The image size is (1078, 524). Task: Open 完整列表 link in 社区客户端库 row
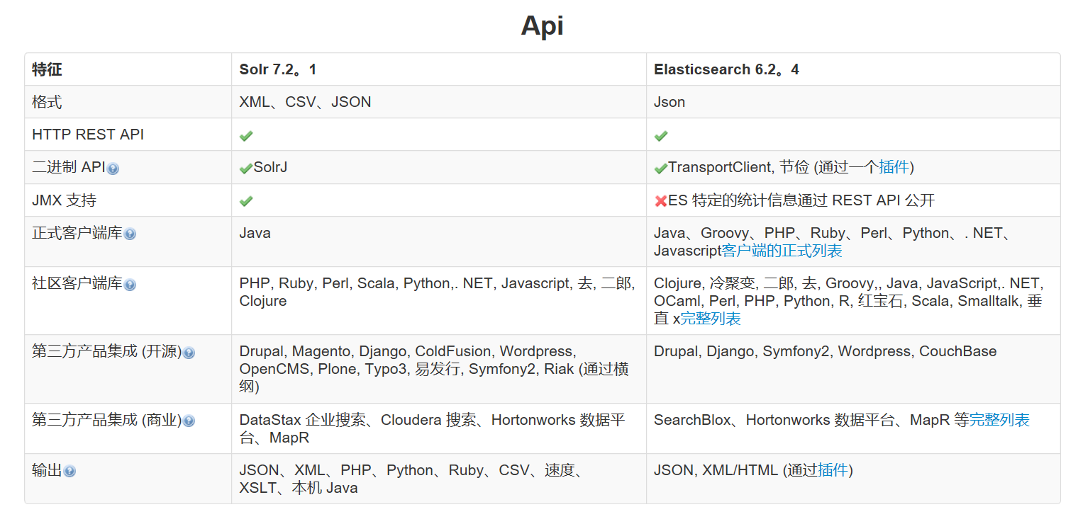pyautogui.click(x=711, y=319)
